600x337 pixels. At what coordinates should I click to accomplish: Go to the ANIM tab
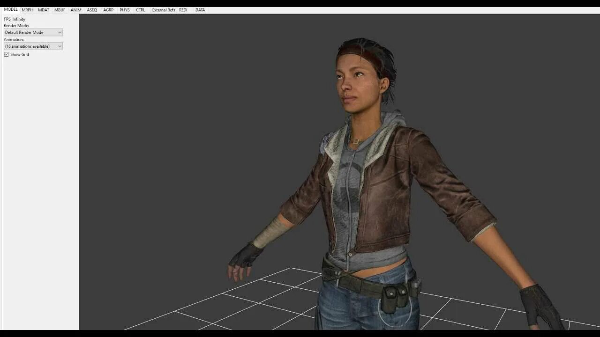point(76,10)
